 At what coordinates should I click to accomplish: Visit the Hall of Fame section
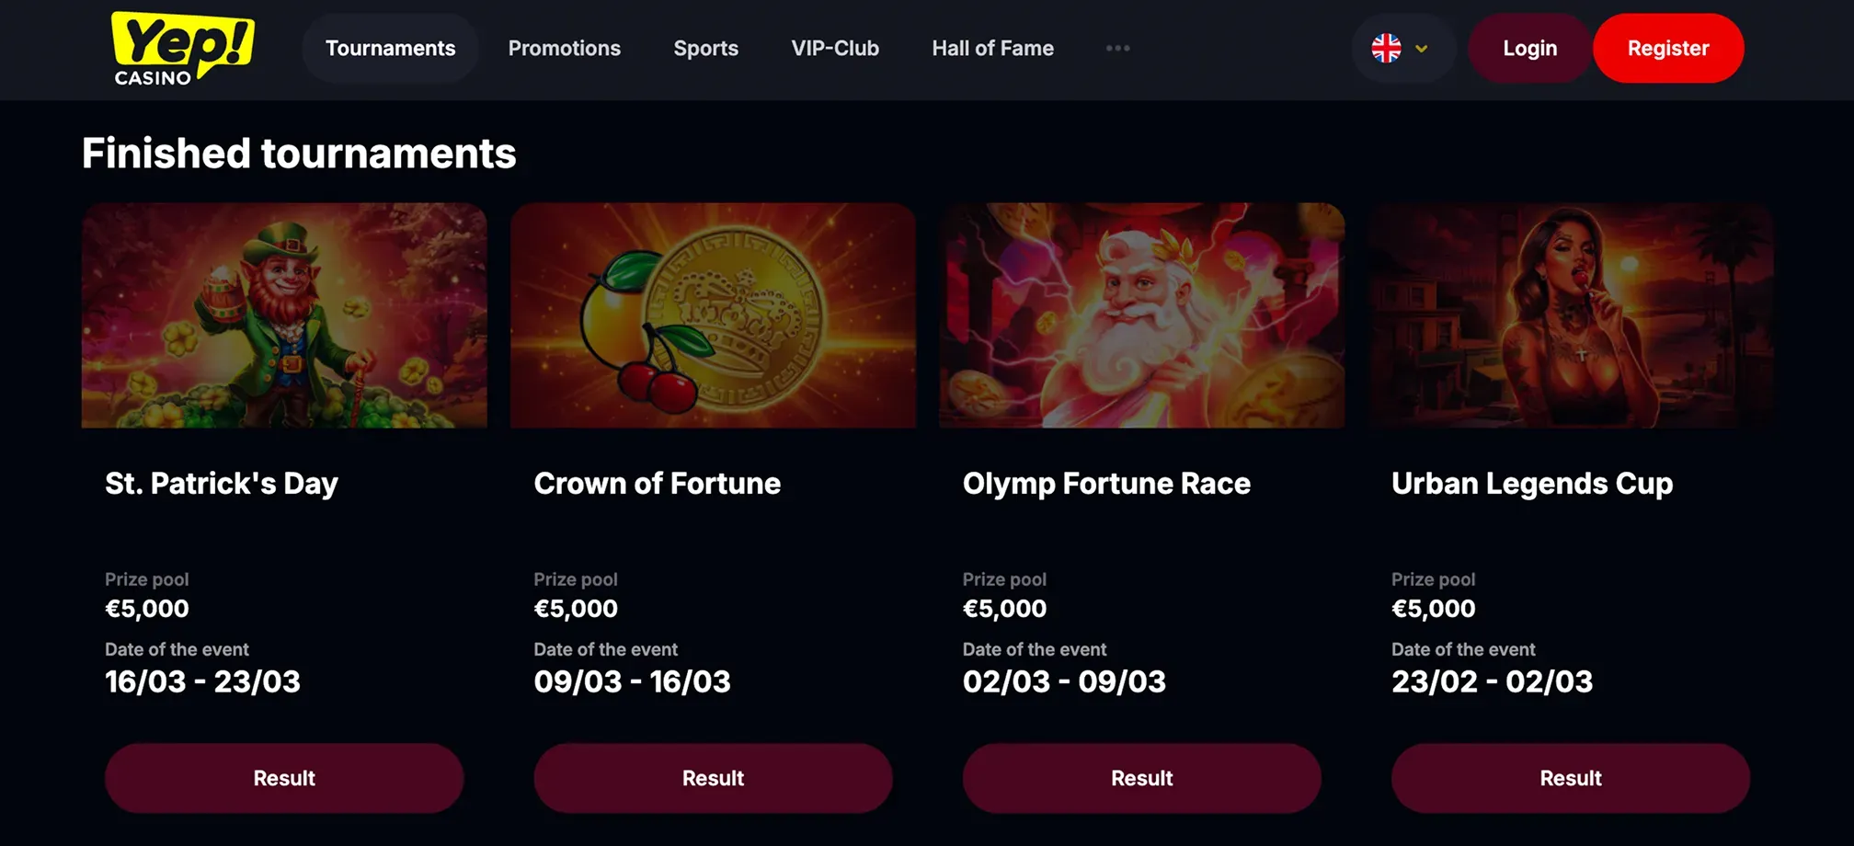(x=992, y=48)
